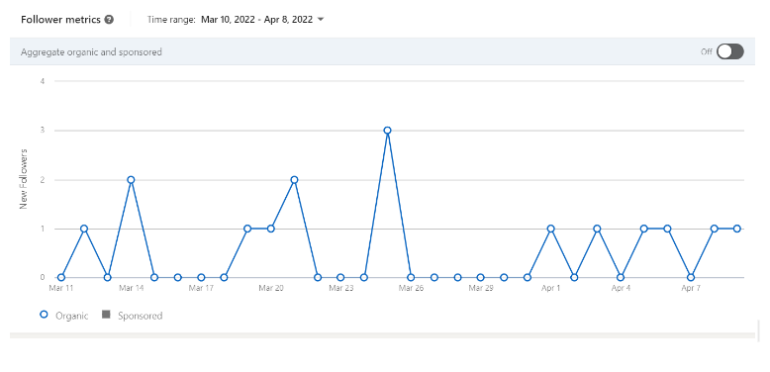Click the Mar 11 axis label
Viewport: 770px width, 372px height.
coord(61,288)
